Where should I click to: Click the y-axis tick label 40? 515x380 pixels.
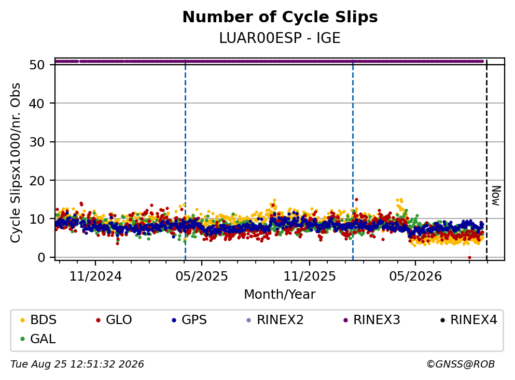pyautogui.click(x=37, y=104)
